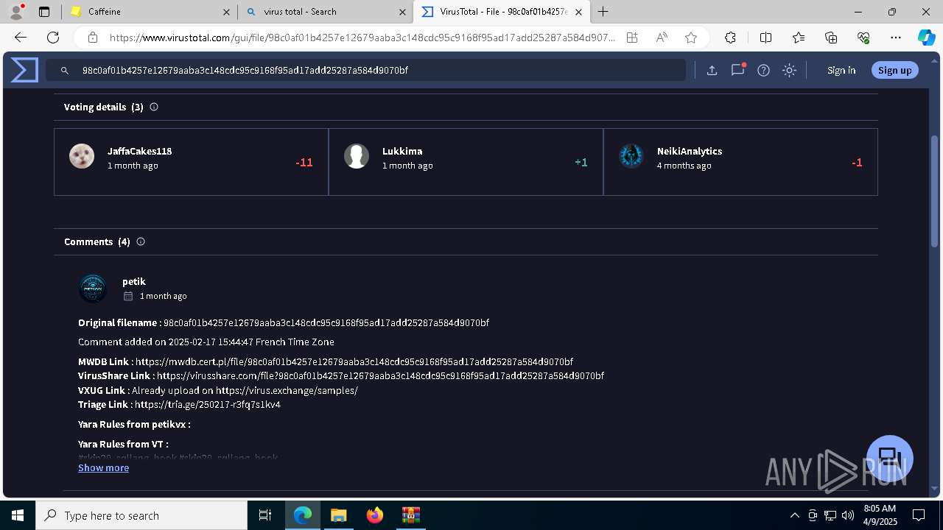Open the favorites list icon
Viewport: 943px width, 530px height.
coord(799,38)
